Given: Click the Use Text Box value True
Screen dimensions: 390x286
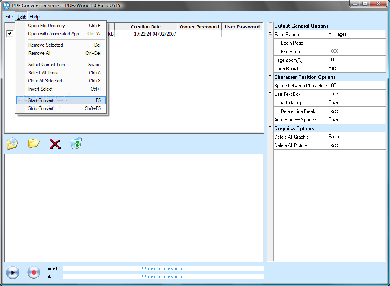Looking at the screenshot, I should [357, 94].
